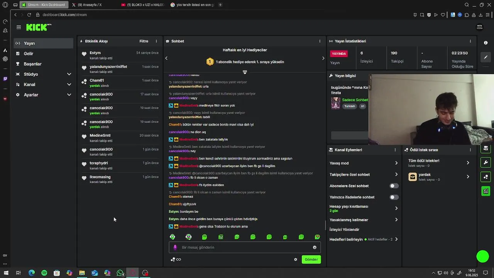Toggle Abonelere özel sohbet

(394, 186)
